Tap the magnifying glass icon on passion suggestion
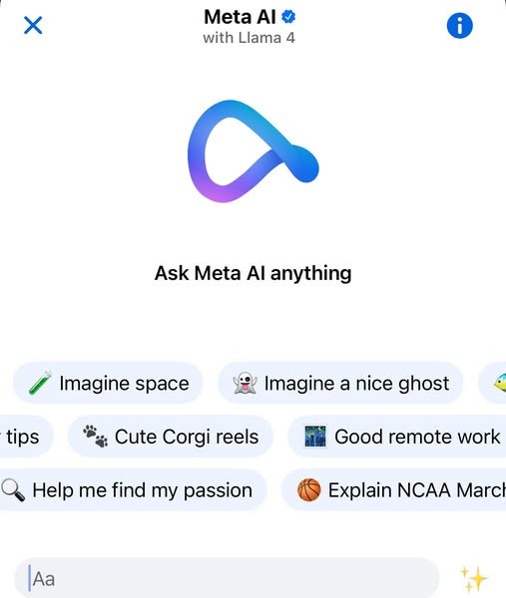The height and width of the screenshot is (598, 506). point(13,490)
